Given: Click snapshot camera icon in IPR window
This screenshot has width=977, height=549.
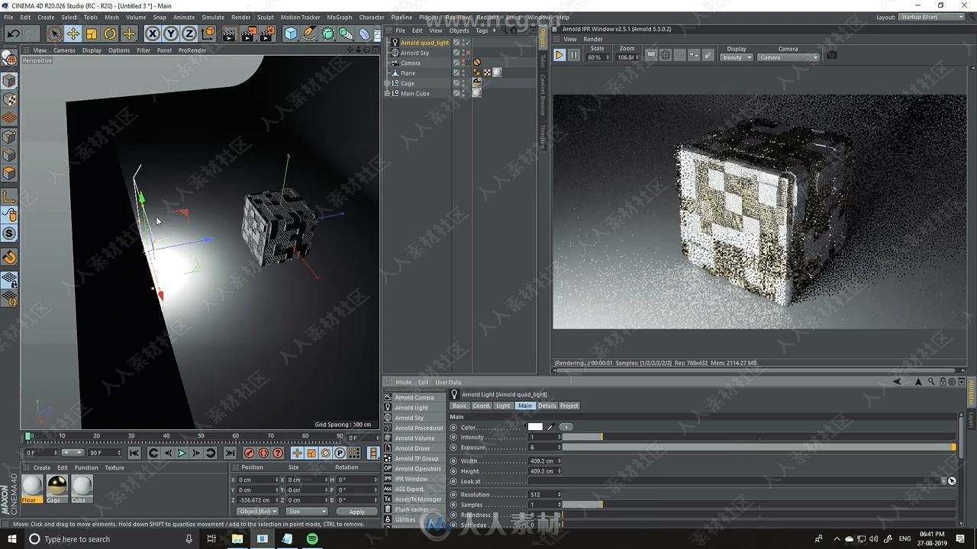Looking at the screenshot, I should click(x=832, y=55).
